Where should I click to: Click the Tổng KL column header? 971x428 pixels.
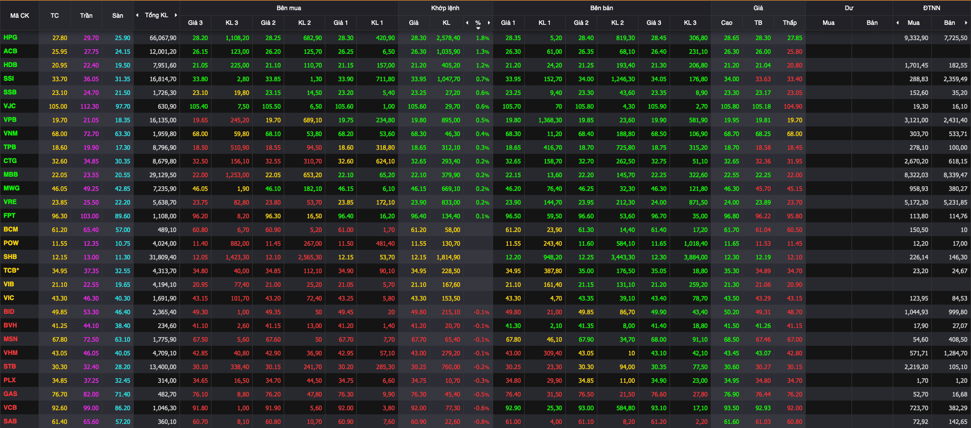(x=156, y=15)
